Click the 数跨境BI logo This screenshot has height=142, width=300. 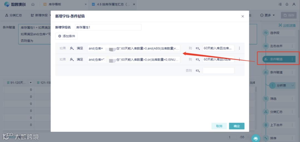(15, 4)
